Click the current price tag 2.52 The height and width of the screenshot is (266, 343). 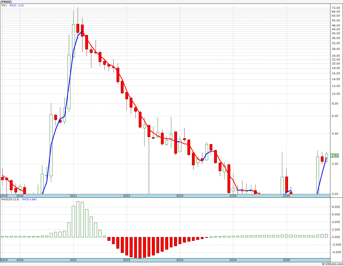[x=334, y=155]
